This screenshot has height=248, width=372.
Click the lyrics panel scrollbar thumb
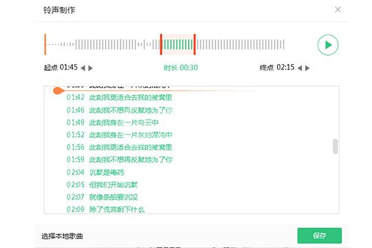pos(335,147)
